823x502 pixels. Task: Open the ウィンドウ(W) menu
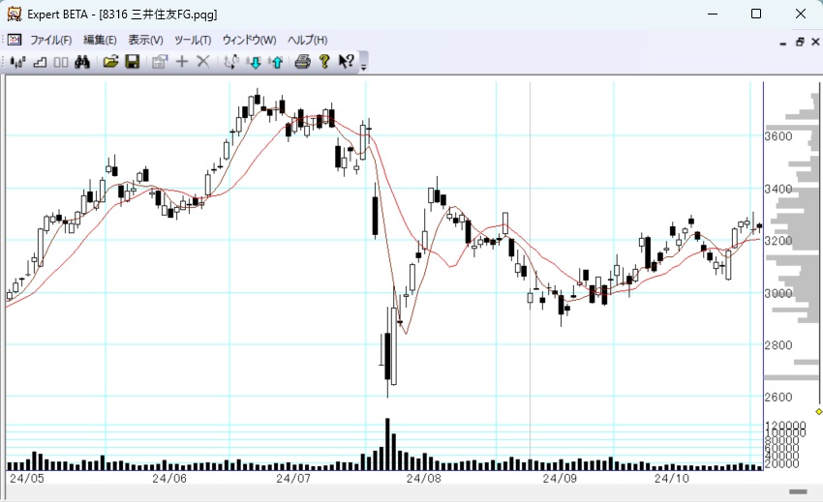coord(249,40)
